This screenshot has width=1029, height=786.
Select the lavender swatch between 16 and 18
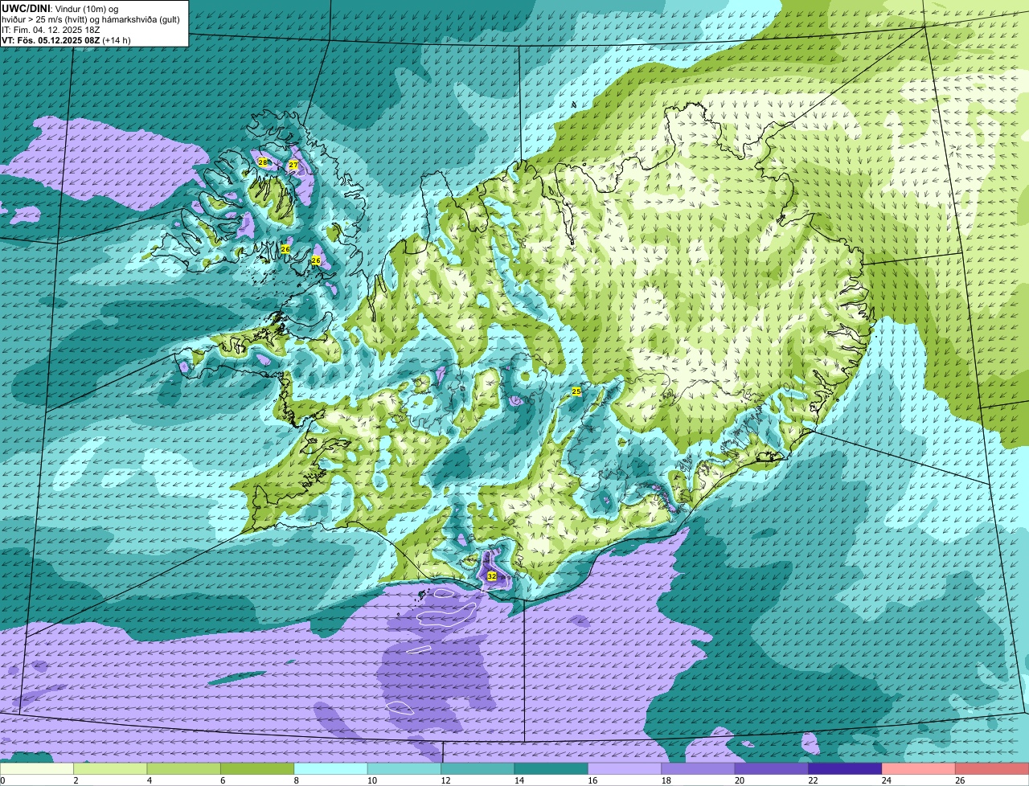click(625, 768)
